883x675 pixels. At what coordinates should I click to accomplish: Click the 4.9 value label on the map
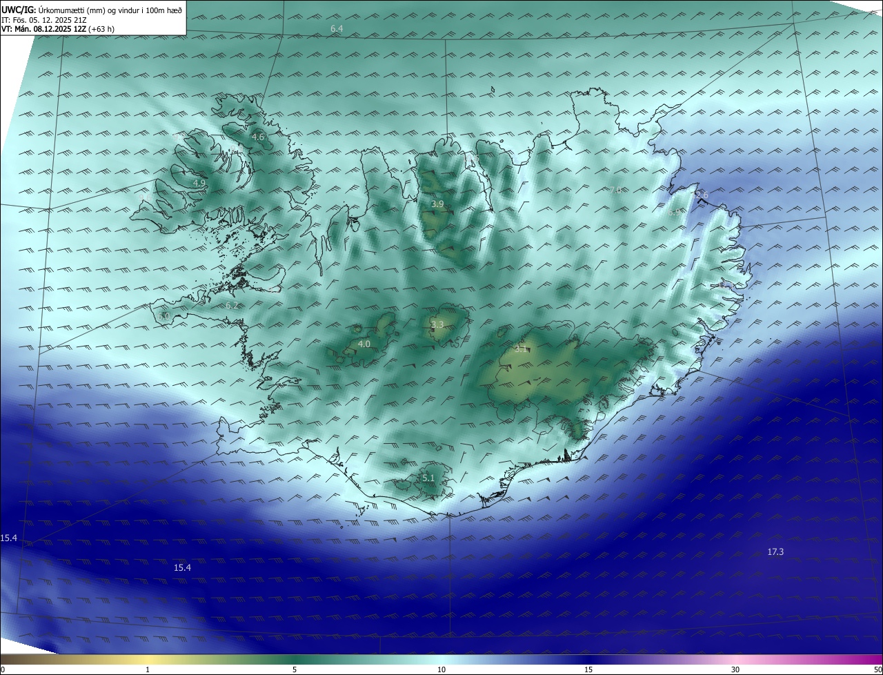click(x=199, y=183)
